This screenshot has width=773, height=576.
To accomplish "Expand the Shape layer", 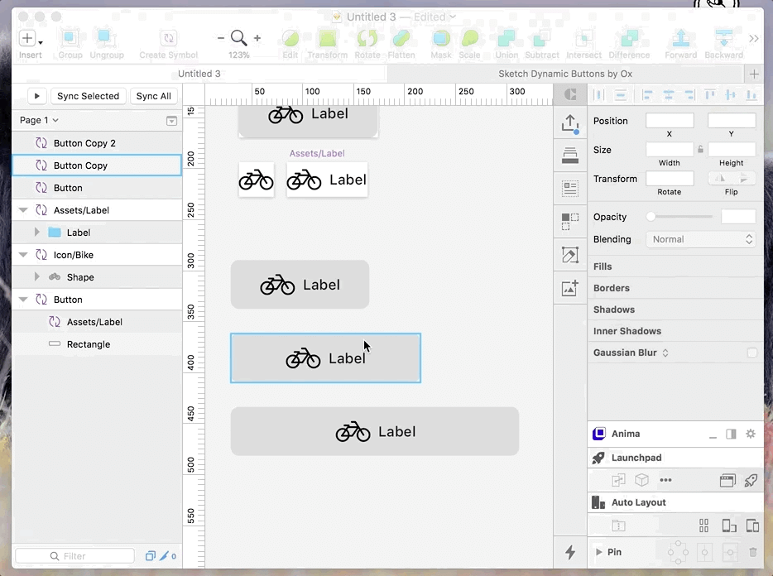I will pyautogui.click(x=36, y=277).
